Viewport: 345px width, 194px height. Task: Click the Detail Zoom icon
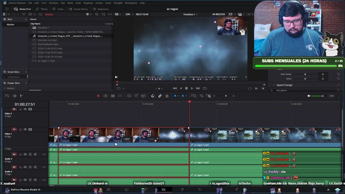coord(201,96)
